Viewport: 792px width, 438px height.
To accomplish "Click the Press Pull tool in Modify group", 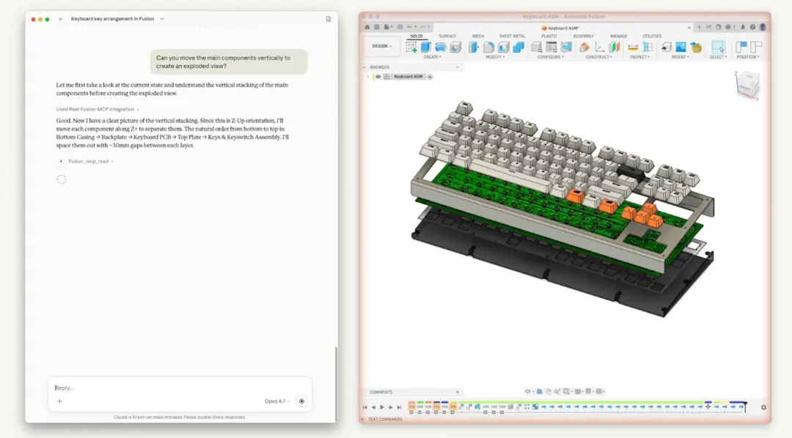I will (x=474, y=47).
